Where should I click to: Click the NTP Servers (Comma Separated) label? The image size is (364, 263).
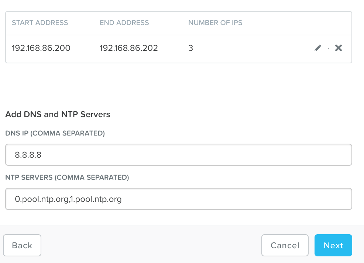click(x=67, y=178)
